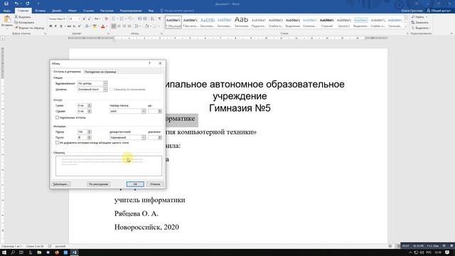Viewport: 455px width, 256px height.
Task: Center text alignment in ribbon
Action: 119,26
